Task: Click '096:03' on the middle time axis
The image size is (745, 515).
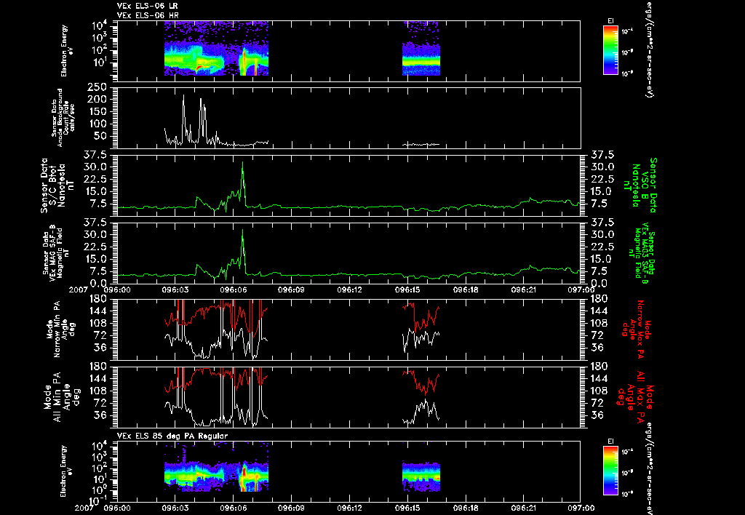Action: tap(175, 290)
